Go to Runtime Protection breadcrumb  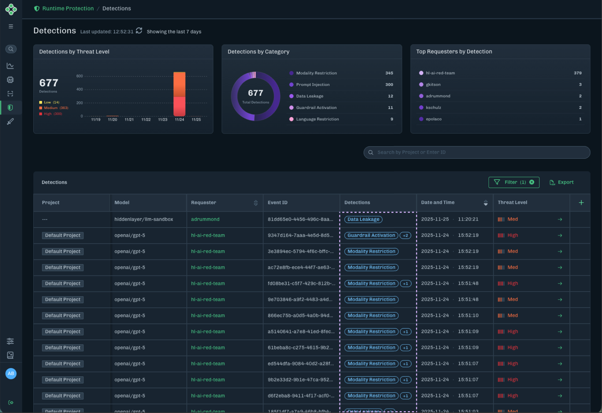[x=68, y=8]
